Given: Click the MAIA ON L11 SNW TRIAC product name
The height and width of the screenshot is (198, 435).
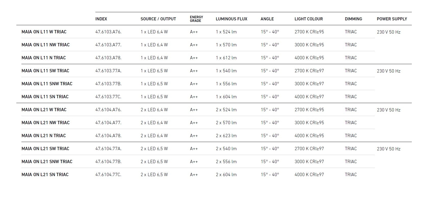Looking at the screenshot, I should (x=47, y=84).
